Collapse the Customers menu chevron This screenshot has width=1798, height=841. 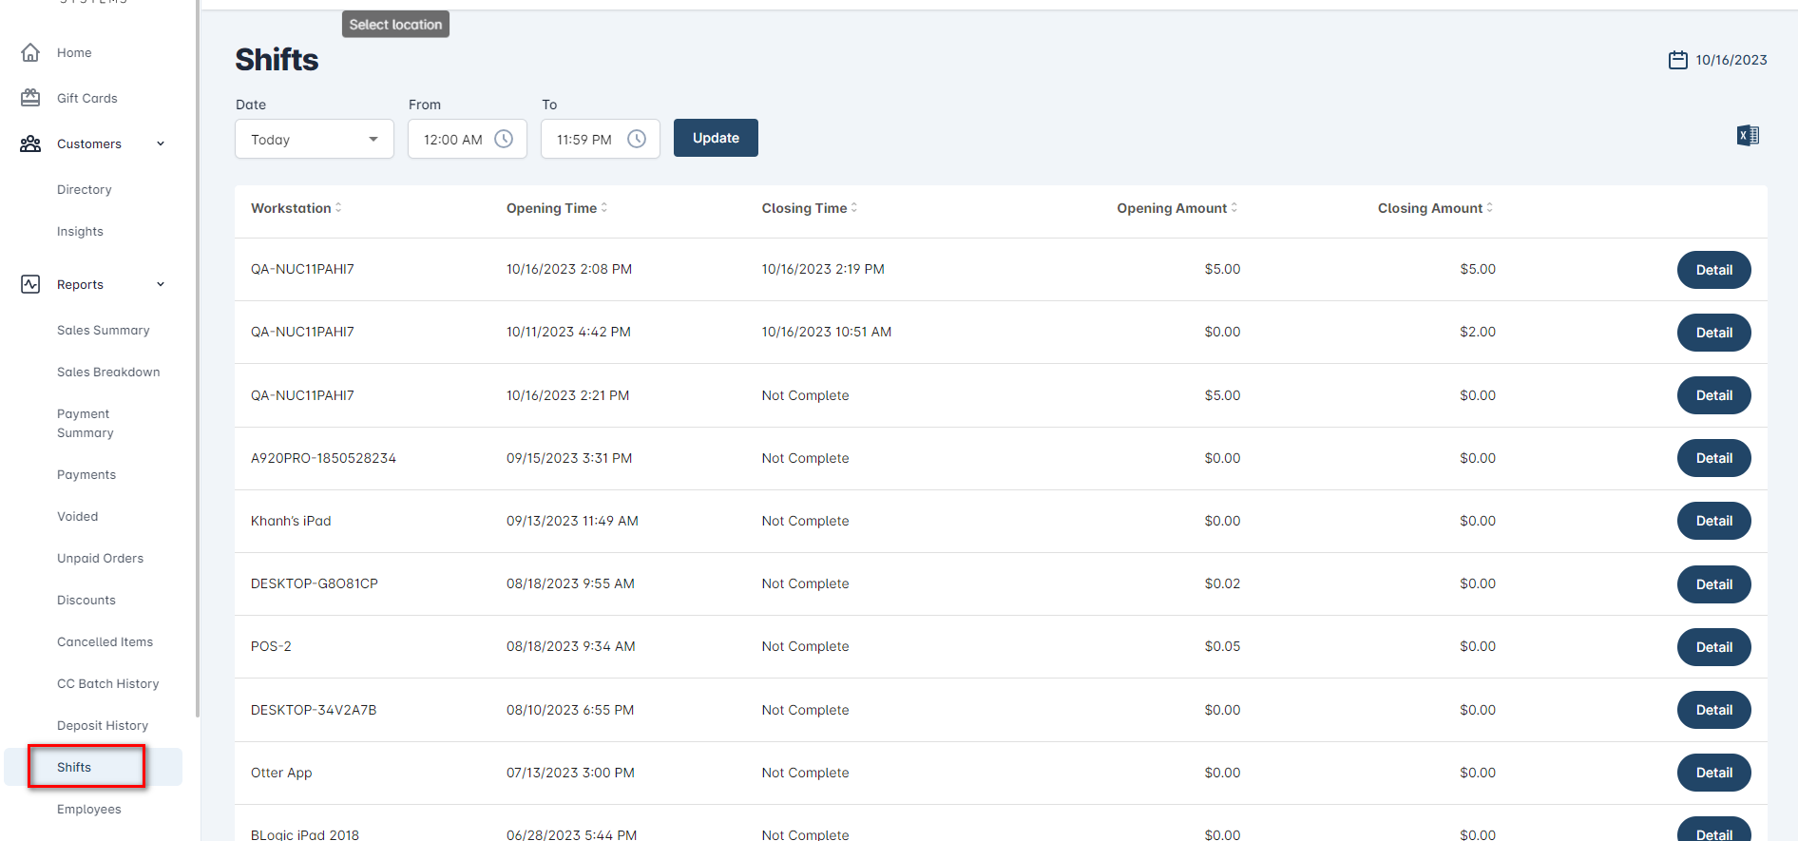pyautogui.click(x=161, y=143)
